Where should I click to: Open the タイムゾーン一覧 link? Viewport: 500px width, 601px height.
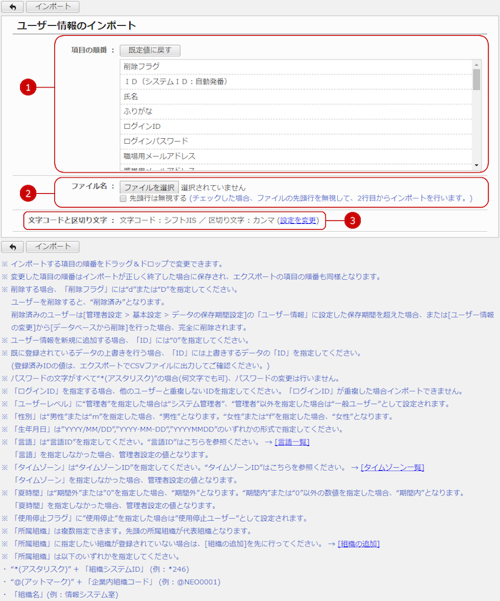[x=392, y=467]
